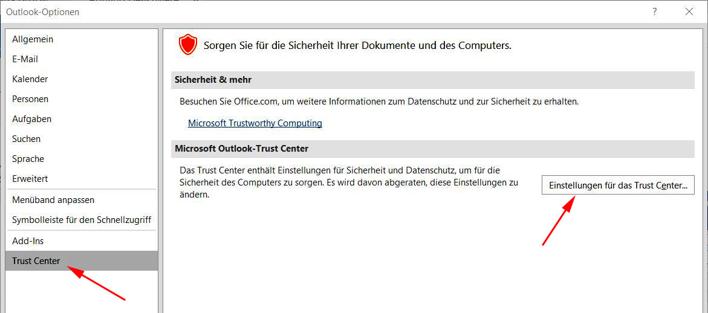Select Symbolleiste für den Schnellzugriff
708x313 pixels.
pyautogui.click(x=82, y=220)
